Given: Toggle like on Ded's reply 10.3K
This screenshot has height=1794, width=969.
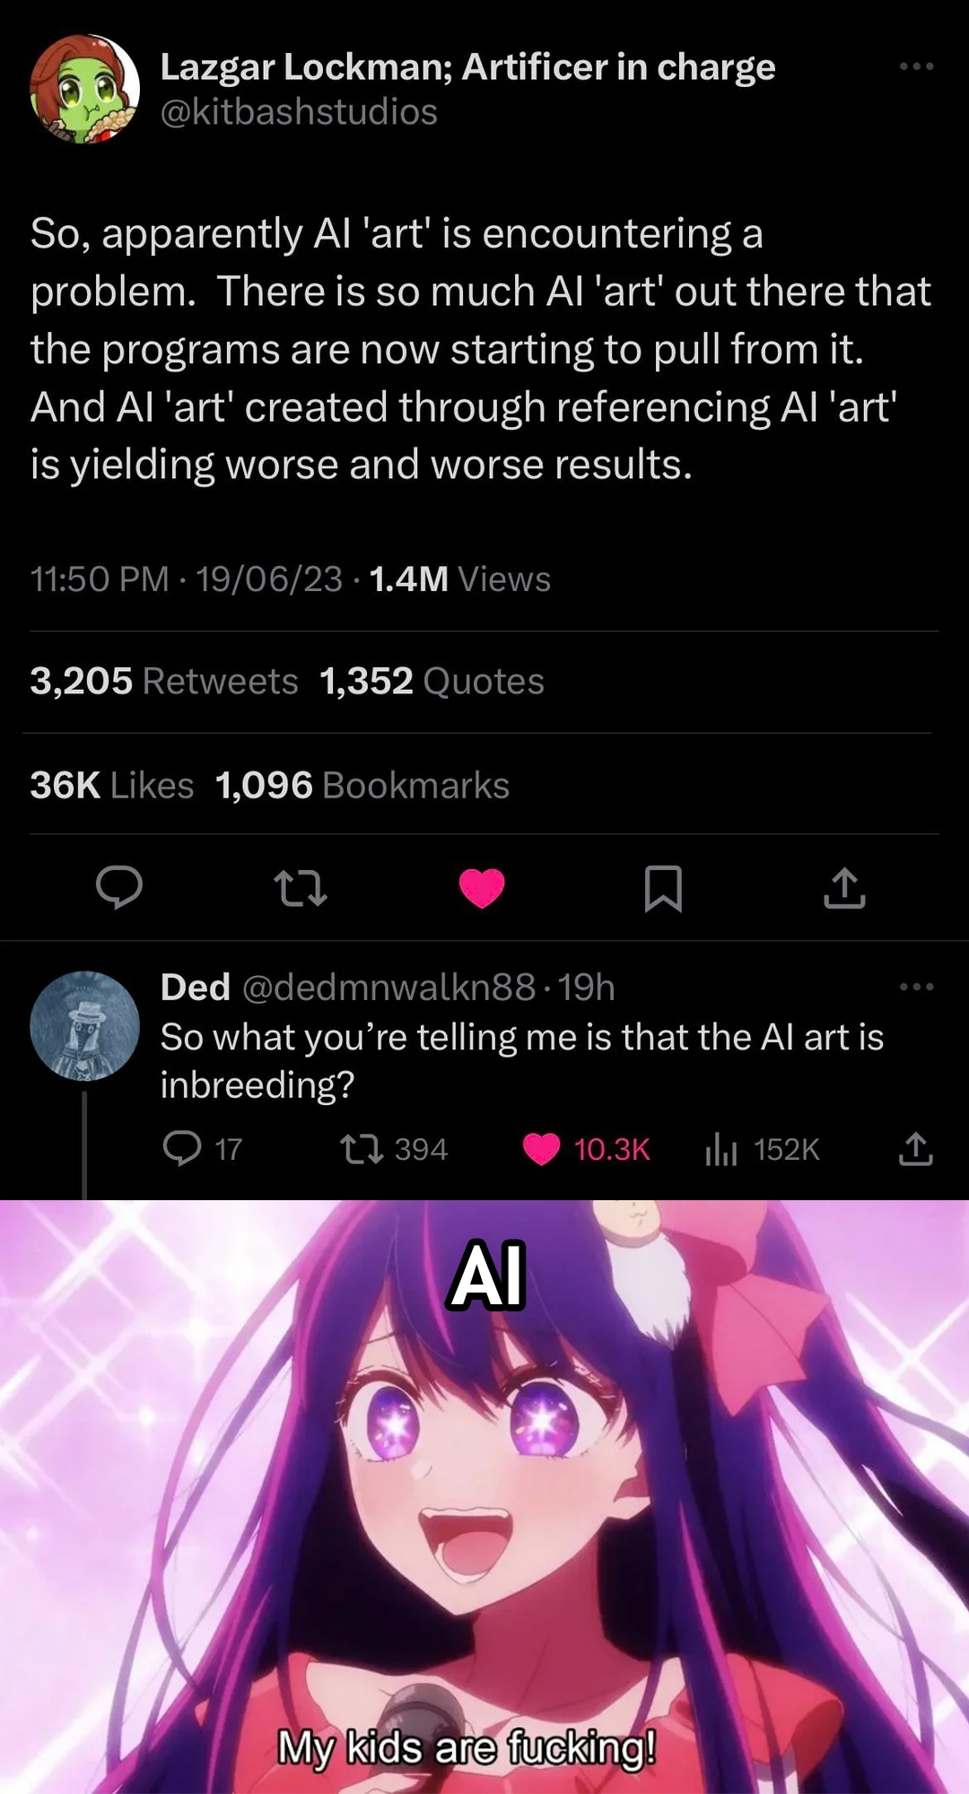Looking at the screenshot, I should pyautogui.click(x=586, y=1149).
